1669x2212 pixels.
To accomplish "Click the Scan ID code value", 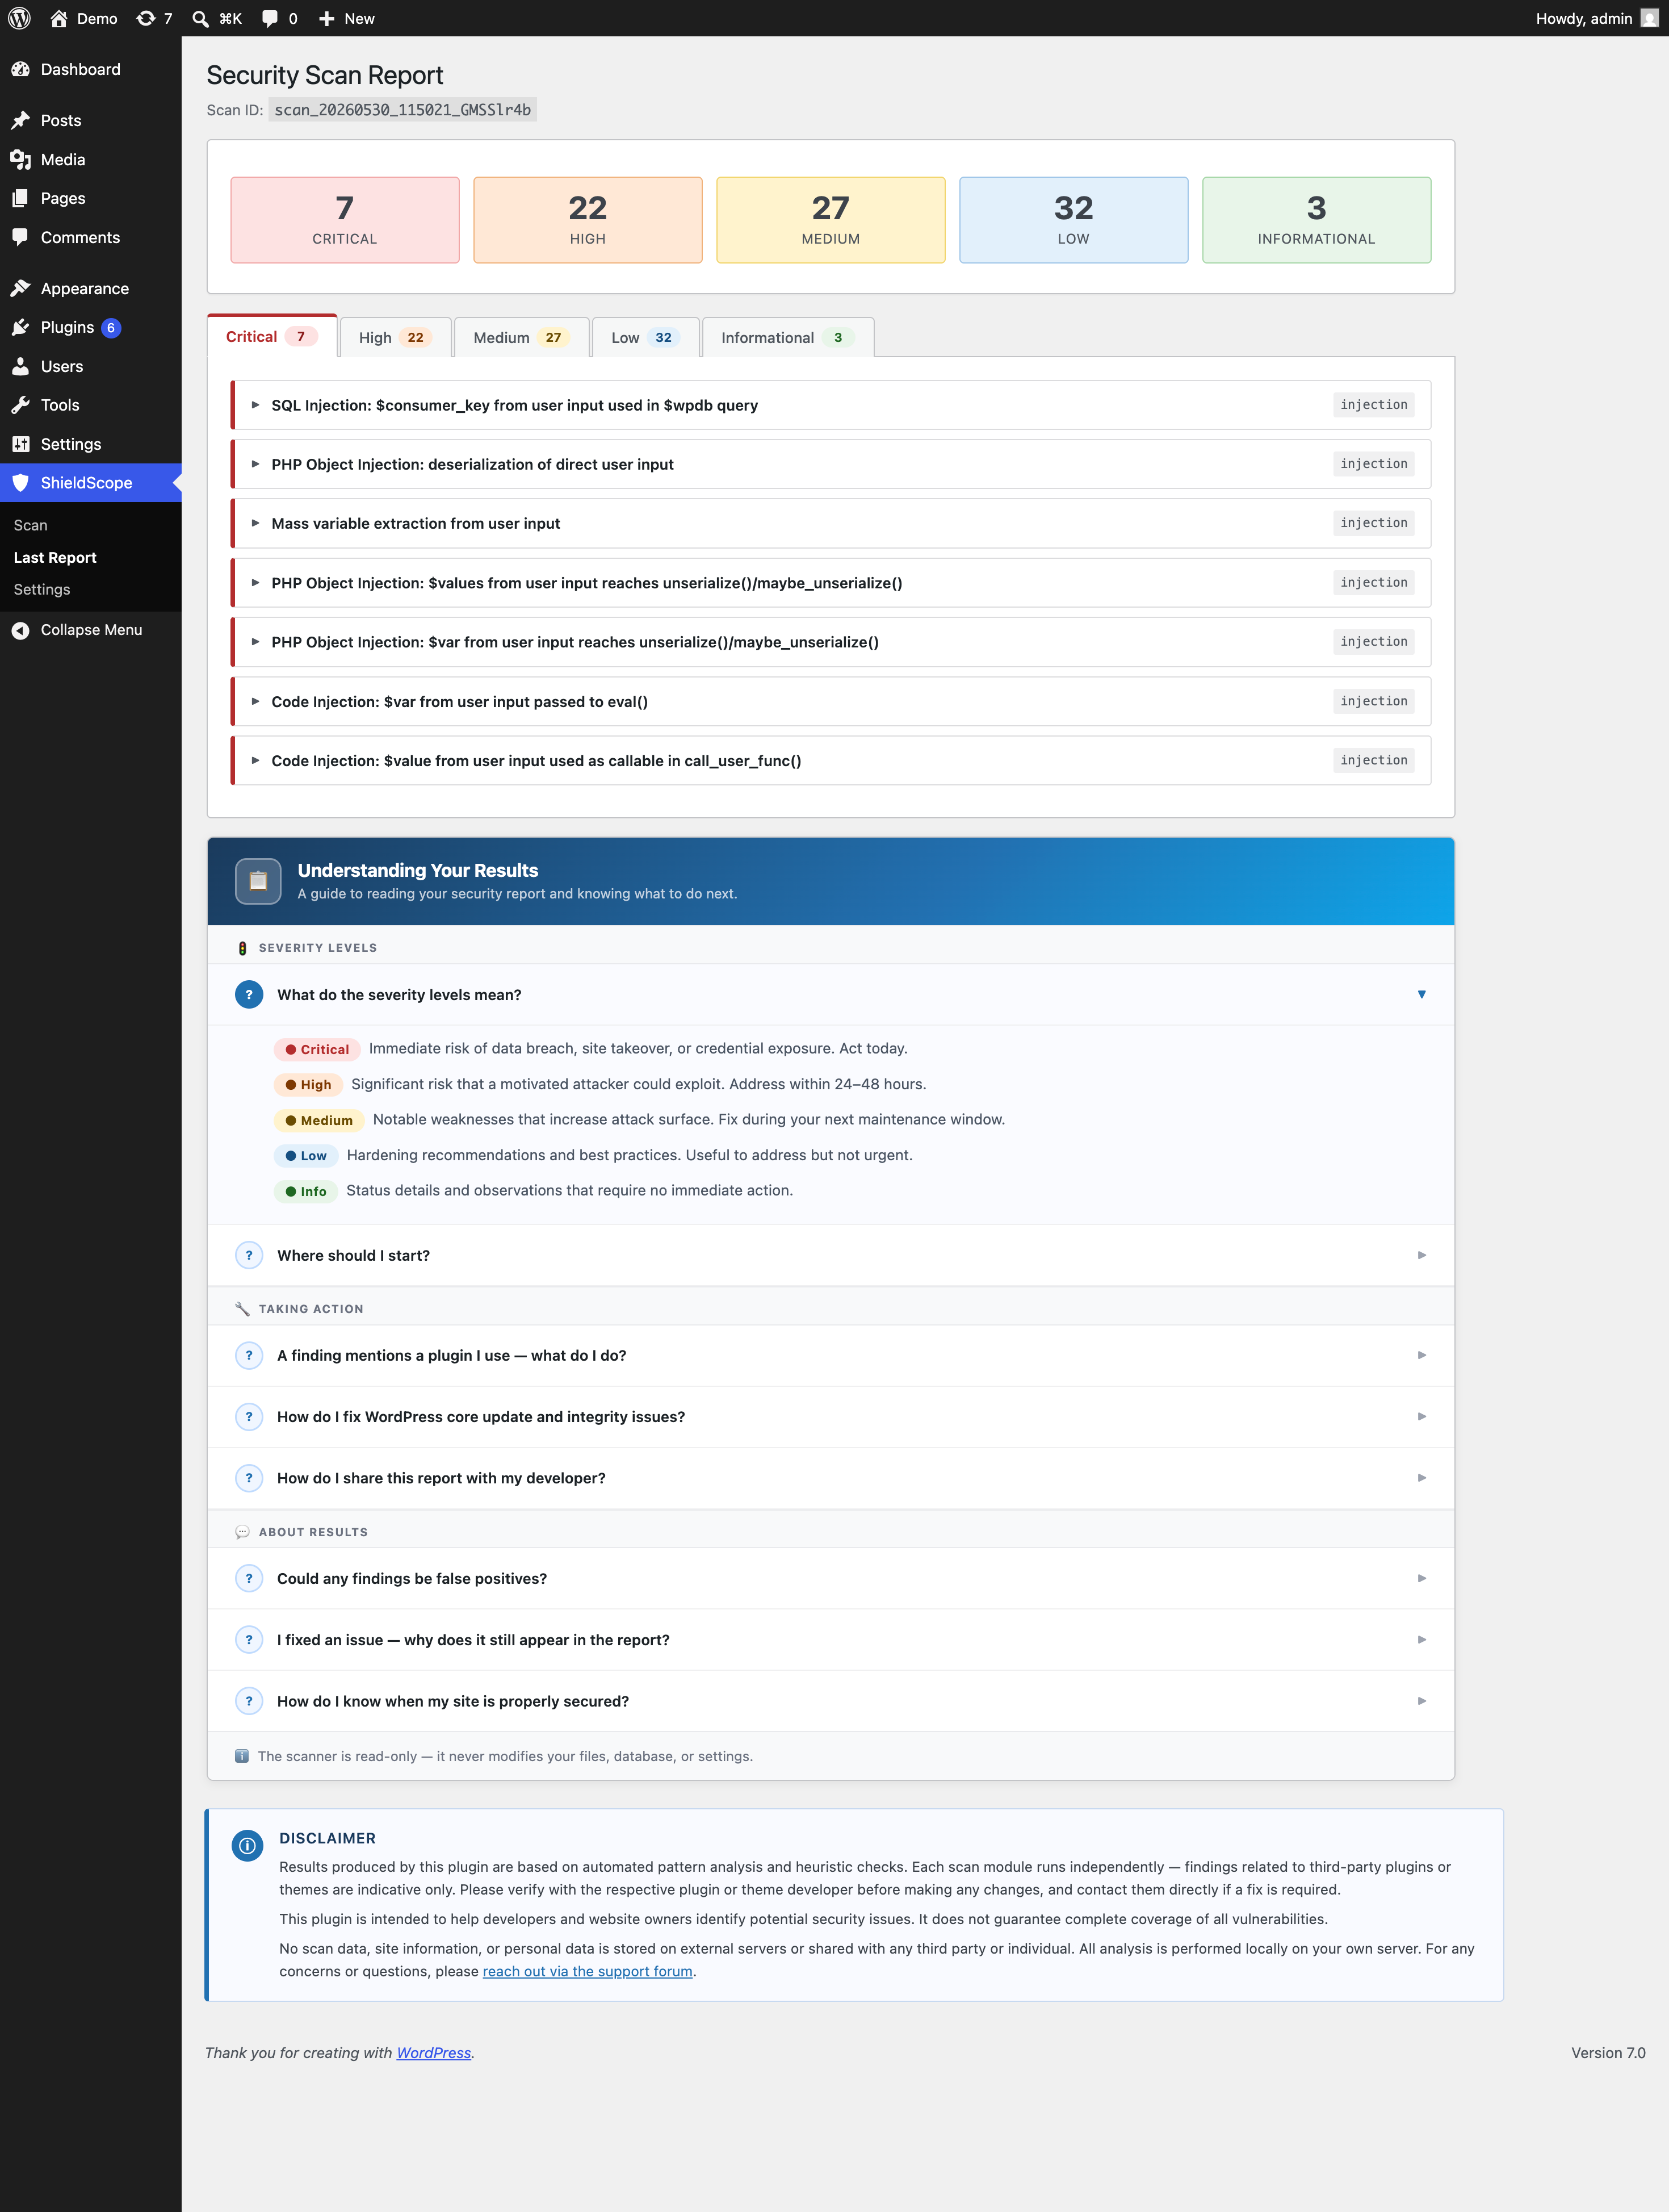I will (x=402, y=110).
